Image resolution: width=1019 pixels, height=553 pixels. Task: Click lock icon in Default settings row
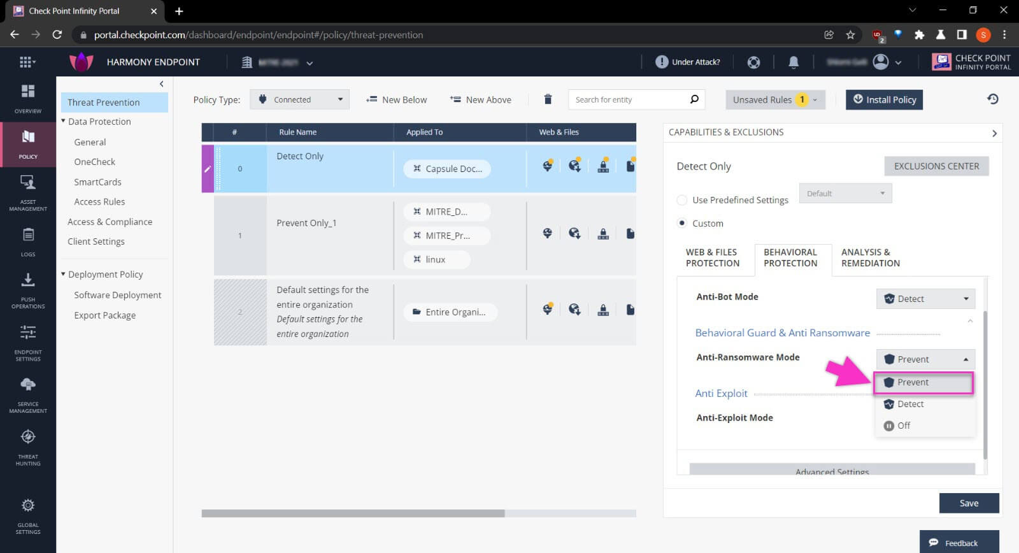coord(602,310)
